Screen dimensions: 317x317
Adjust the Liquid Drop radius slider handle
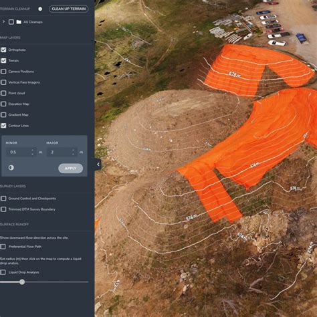(x=22, y=282)
